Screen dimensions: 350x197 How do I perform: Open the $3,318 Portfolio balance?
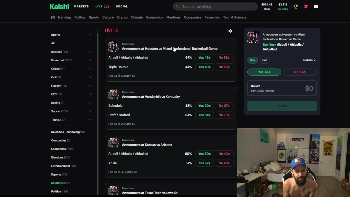[x=283, y=7]
